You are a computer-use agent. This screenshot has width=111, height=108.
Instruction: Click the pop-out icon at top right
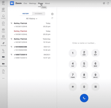click(x=104, y=3)
